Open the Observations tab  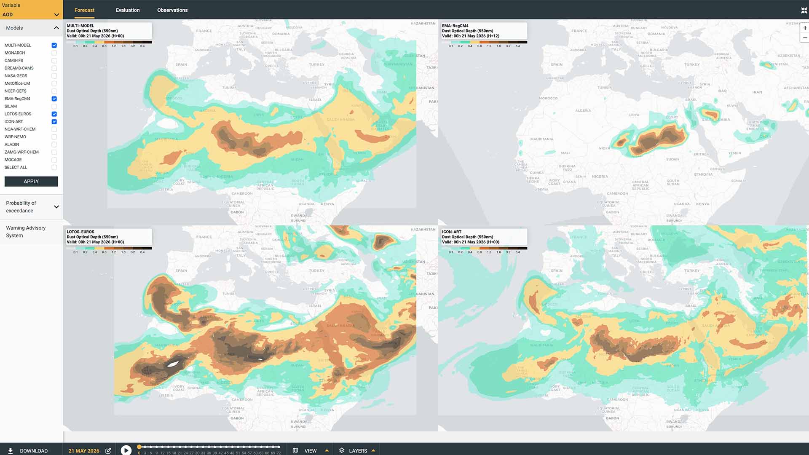[172, 10]
